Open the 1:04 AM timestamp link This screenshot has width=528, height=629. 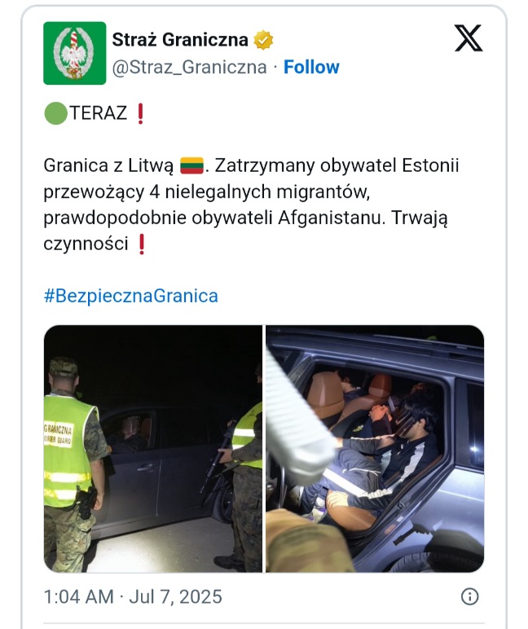tap(79, 596)
